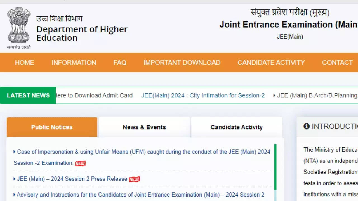Click arrow bullet before Session 2 Press Release

(15, 179)
